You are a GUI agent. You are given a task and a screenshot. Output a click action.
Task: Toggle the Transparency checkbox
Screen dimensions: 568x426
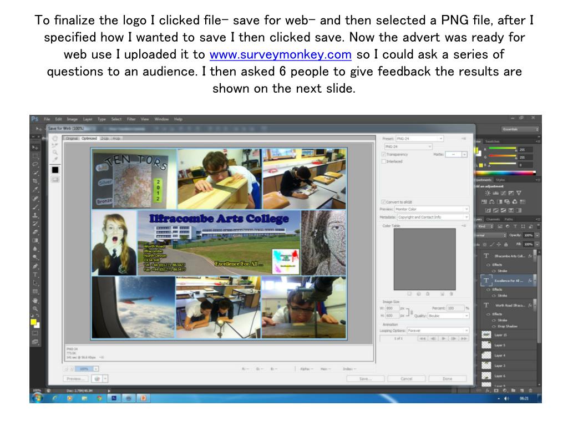(x=384, y=154)
